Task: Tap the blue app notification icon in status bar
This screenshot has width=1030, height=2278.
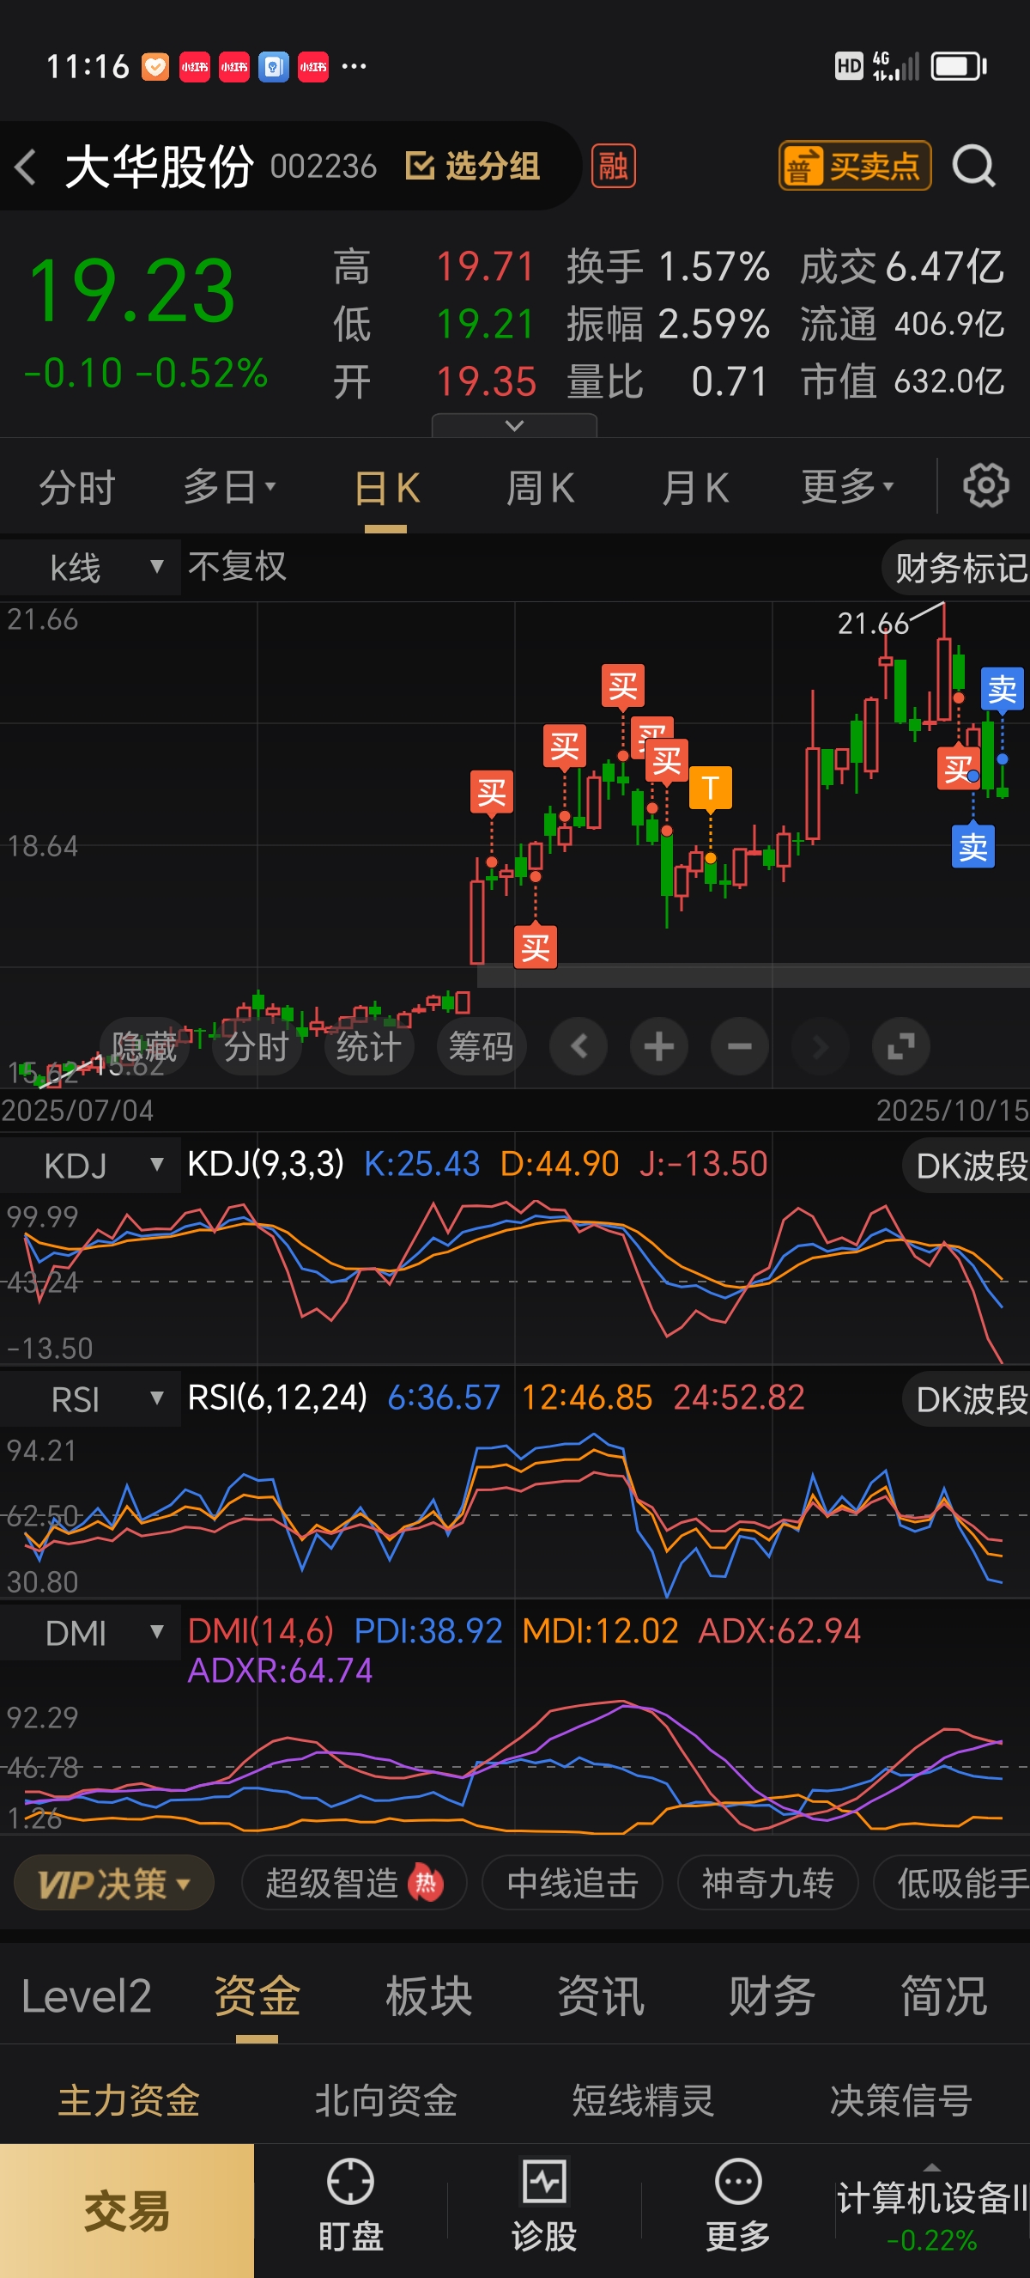Action: 273,66
